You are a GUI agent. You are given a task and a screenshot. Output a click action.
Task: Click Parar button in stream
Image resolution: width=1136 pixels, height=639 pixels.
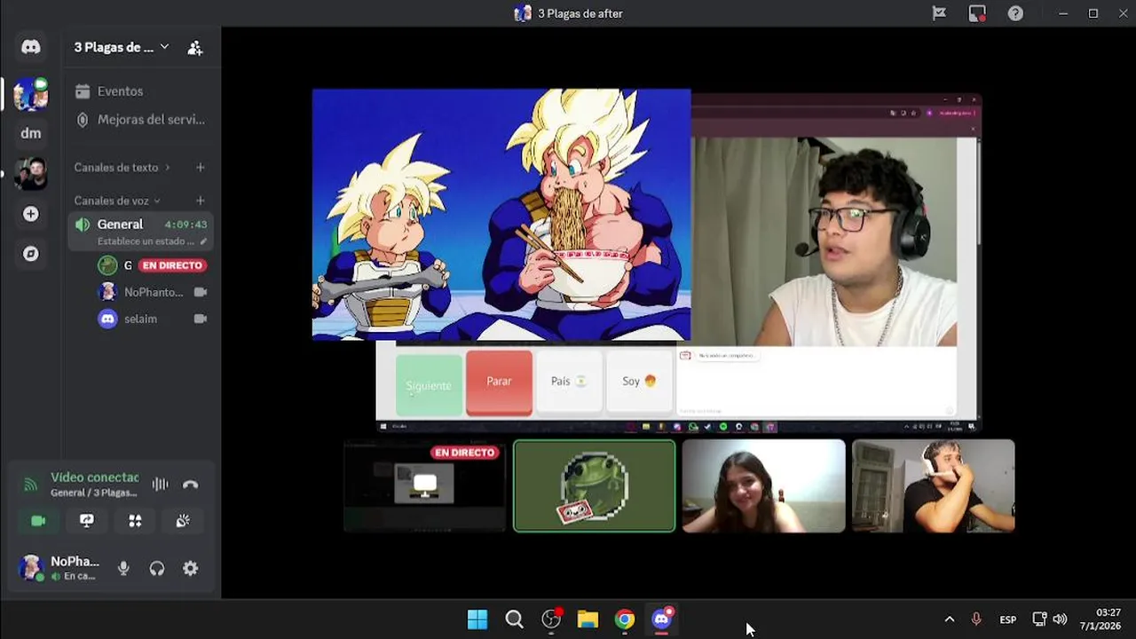499,382
